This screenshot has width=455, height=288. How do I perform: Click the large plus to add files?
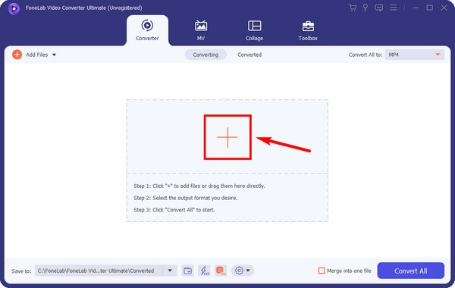point(227,137)
